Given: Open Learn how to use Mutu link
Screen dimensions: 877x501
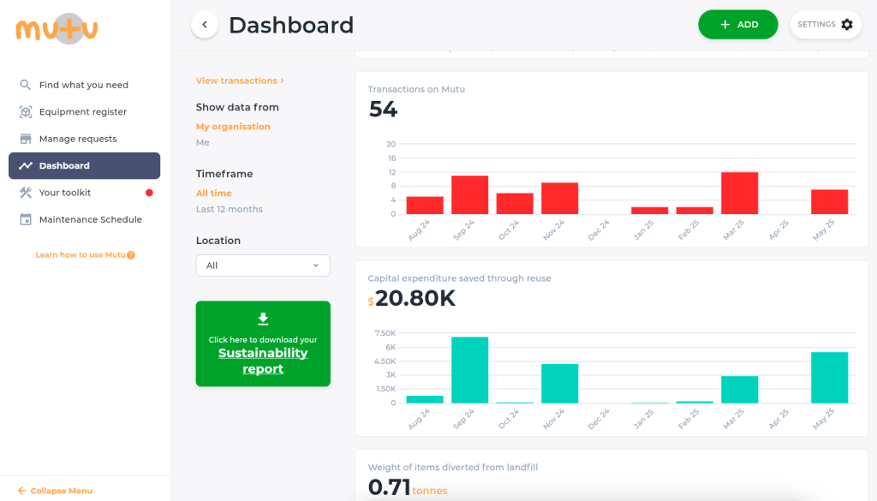Looking at the screenshot, I should click(85, 255).
